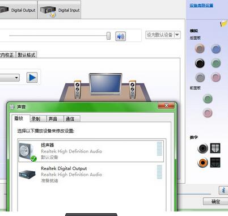Screen dimensions: 228x216
Task: Play the speaker test sound
Action: pyautogui.click(x=32, y=78)
